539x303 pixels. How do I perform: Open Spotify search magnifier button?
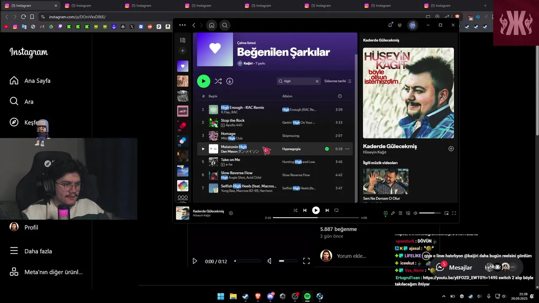tap(225, 25)
